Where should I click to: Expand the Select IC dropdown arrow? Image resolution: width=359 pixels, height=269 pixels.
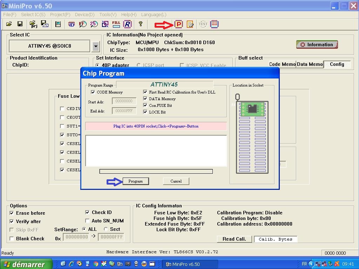tap(96, 46)
